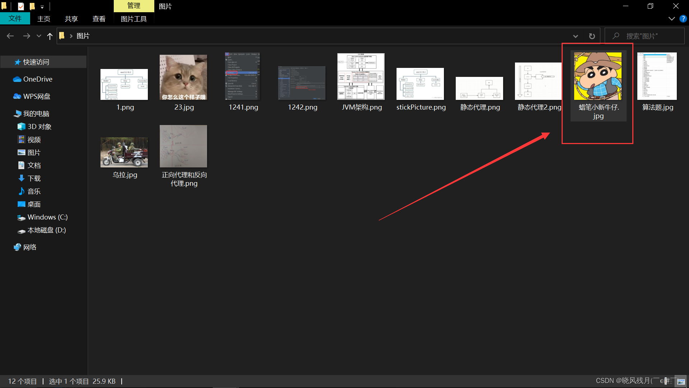Click the 共享 menu item
Viewport: 689px width, 388px height.
click(71, 18)
